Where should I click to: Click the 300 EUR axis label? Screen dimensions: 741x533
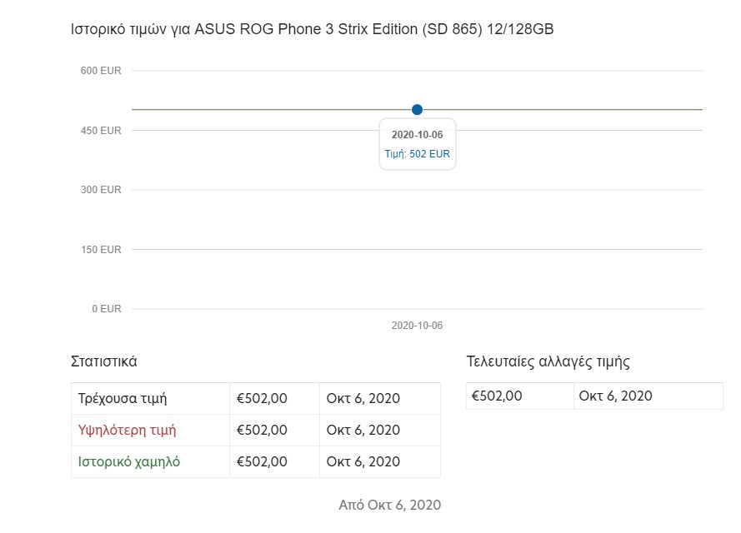click(x=101, y=190)
